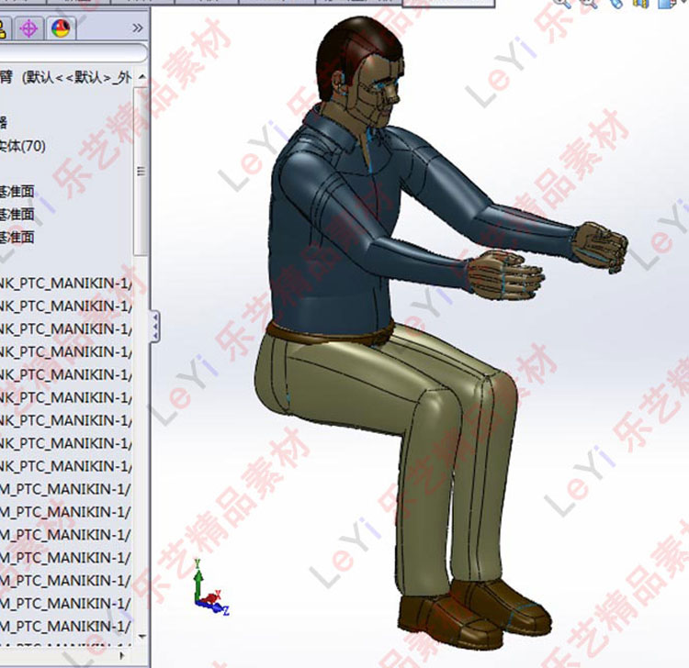This screenshot has width=689, height=668.
Task: Click the vertical scrollbar thumb in tree
Action: click(x=141, y=171)
